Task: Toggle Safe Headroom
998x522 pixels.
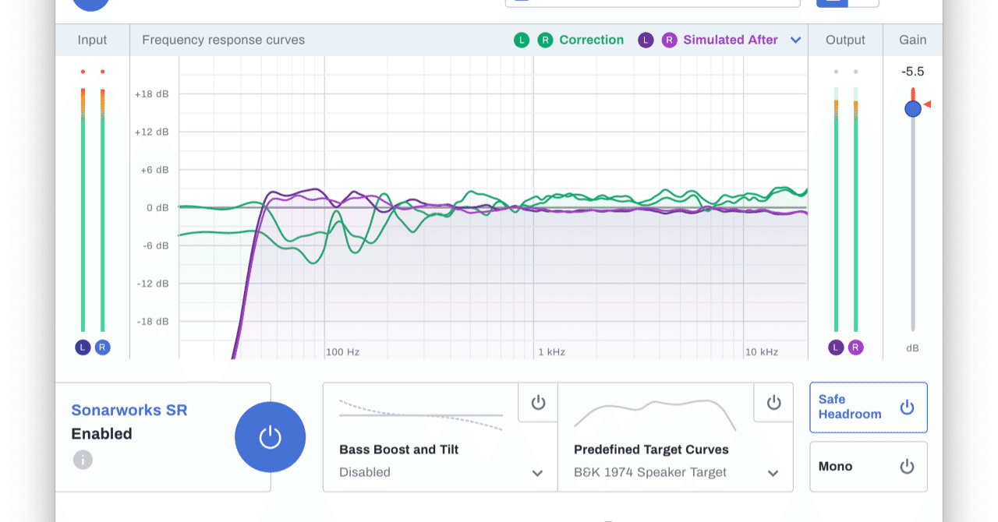Action: click(x=869, y=407)
